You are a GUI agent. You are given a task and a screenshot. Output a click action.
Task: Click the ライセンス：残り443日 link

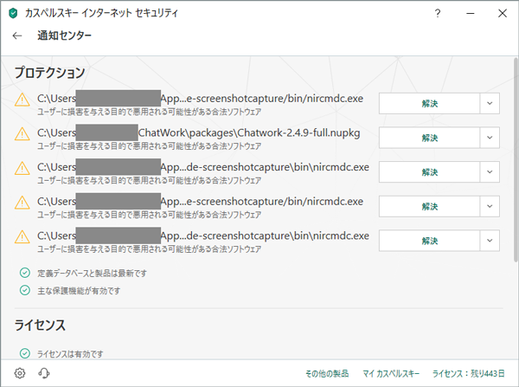pyautogui.click(x=468, y=373)
